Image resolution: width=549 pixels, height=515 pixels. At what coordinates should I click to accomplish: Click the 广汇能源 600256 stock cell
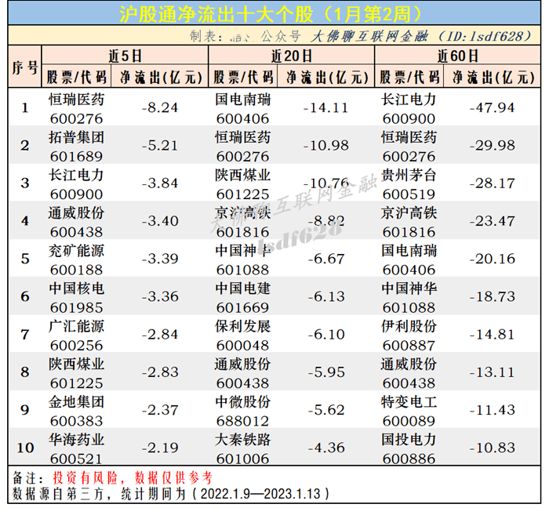[x=76, y=334]
